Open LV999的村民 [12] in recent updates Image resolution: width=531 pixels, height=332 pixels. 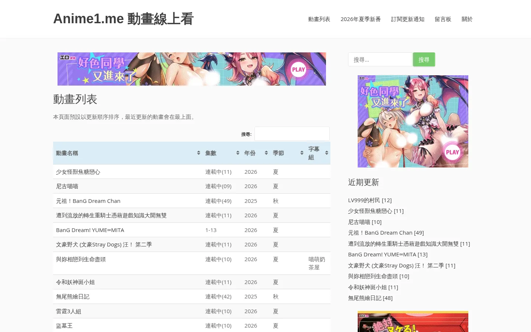370,200
